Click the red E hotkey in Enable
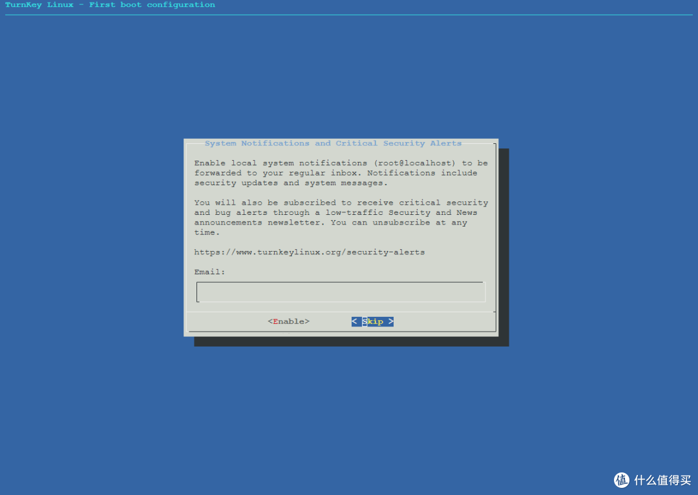This screenshot has width=698, height=495. 274,321
